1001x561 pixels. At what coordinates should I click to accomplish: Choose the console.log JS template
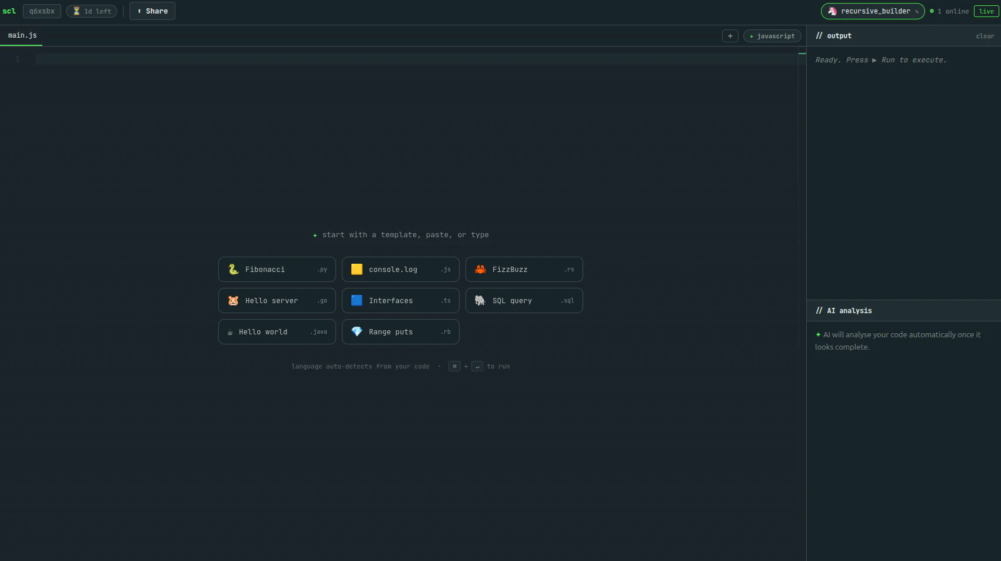click(x=401, y=270)
